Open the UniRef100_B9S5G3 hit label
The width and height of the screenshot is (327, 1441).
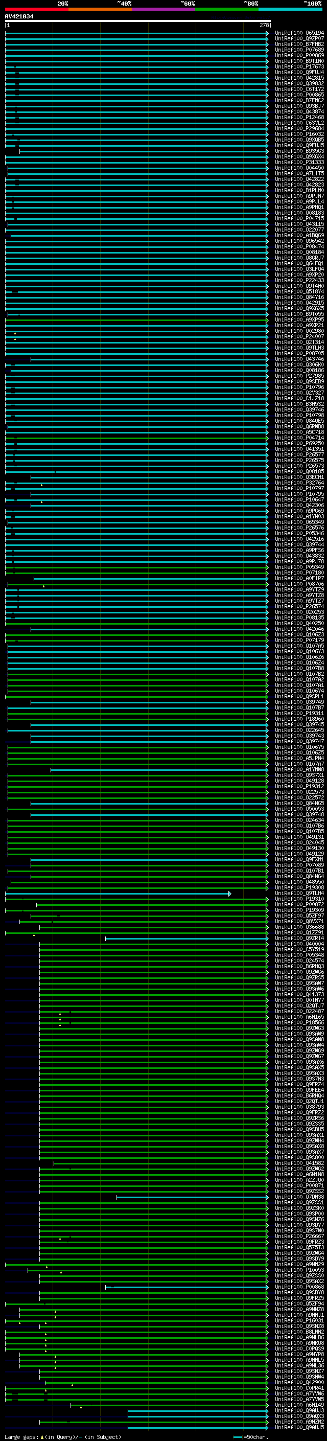[299, 151]
